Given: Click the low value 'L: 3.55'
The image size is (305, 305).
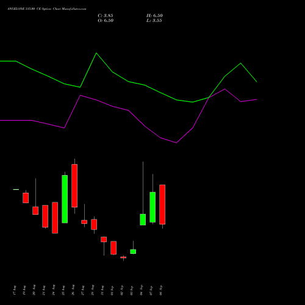Looking at the screenshot, I should (x=154, y=21).
